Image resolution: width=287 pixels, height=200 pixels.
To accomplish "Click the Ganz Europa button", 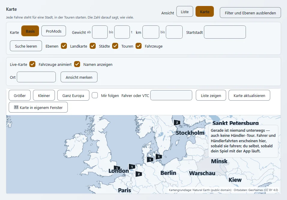I will [x=73, y=95].
